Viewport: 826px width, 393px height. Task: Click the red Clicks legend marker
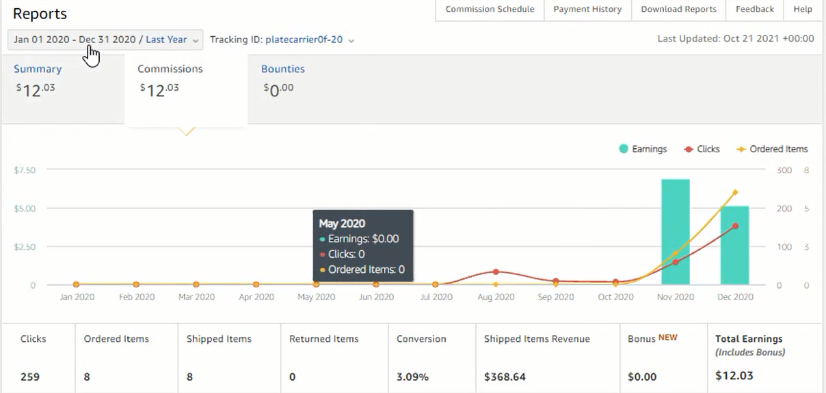pos(689,149)
